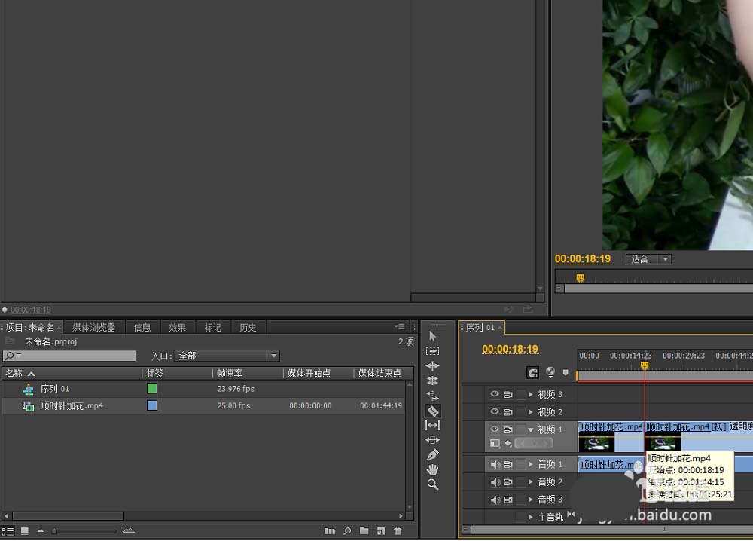
Task: Click the 名称 column header
Action: click(15, 374)
